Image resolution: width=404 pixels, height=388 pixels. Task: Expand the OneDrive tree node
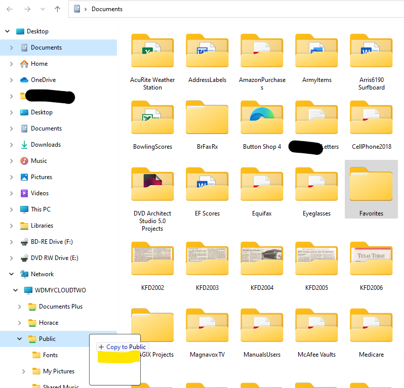[11, 80]
